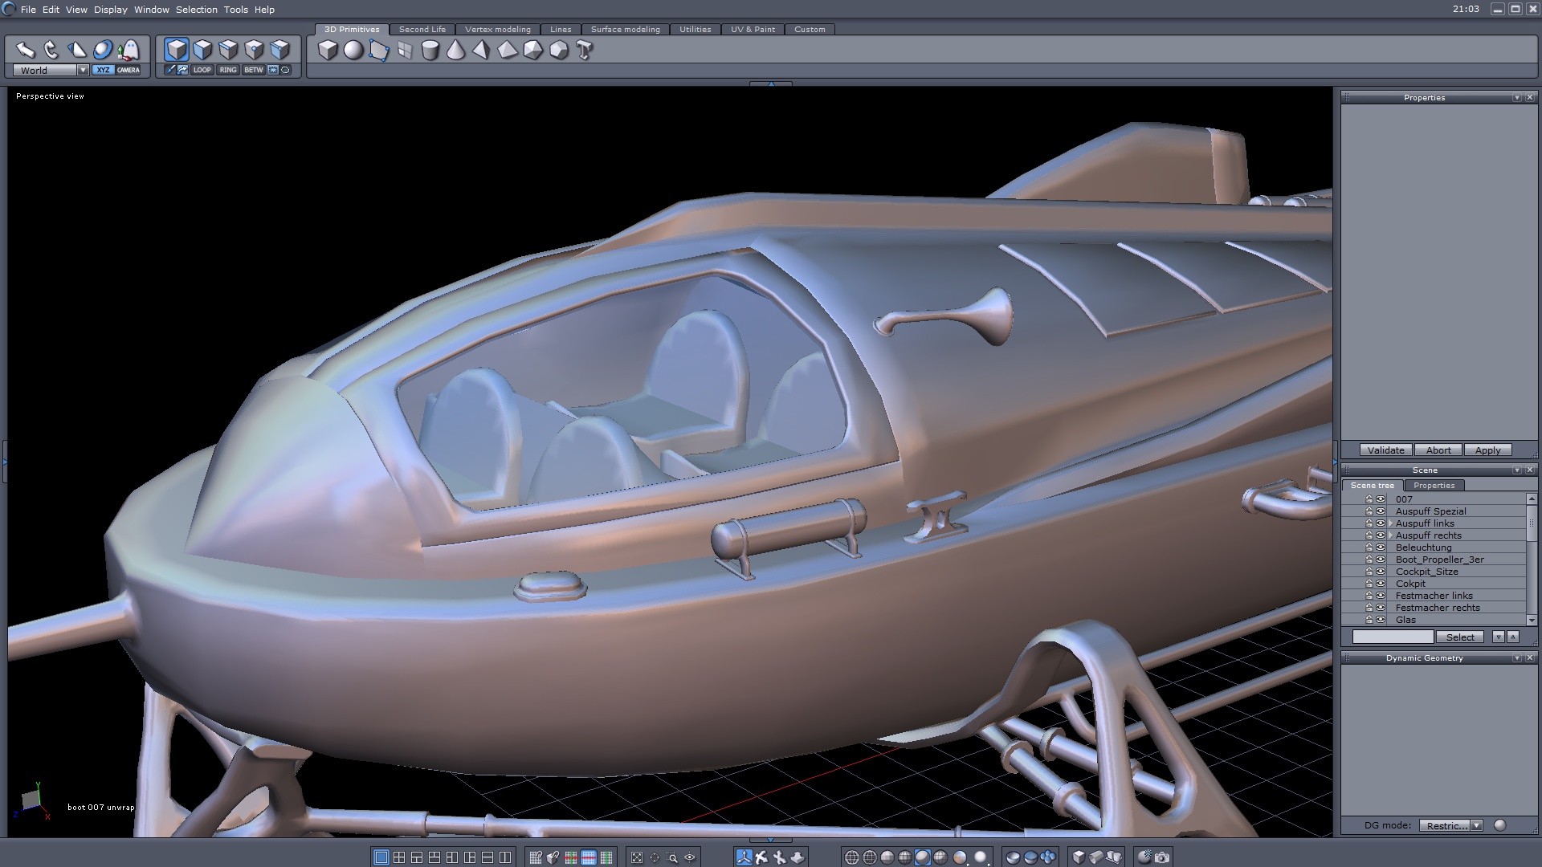This screenshot has width=1542, height=867.
Task: Click the camera snapshot icon in bottom bar
Action: (1162, 857)
